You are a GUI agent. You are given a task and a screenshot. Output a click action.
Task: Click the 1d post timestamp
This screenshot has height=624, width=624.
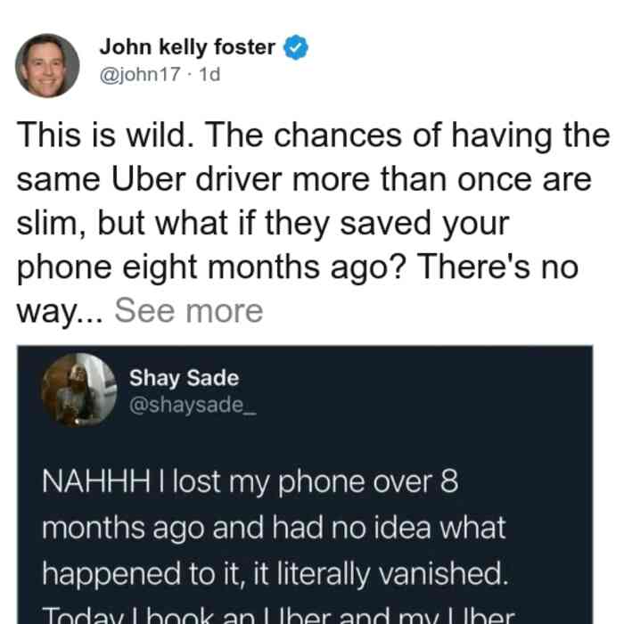coord(209,74)
